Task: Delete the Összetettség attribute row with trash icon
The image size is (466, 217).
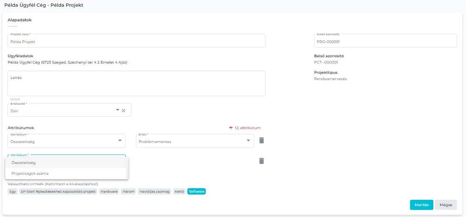Action: (262, 140)
